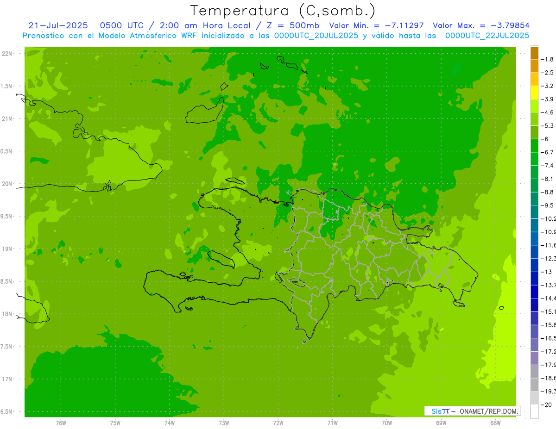Image resolution: width=556 pixels, height=429 pixels.
Task: Click the '-7.4' colorbar value
Action: point(547,166)
